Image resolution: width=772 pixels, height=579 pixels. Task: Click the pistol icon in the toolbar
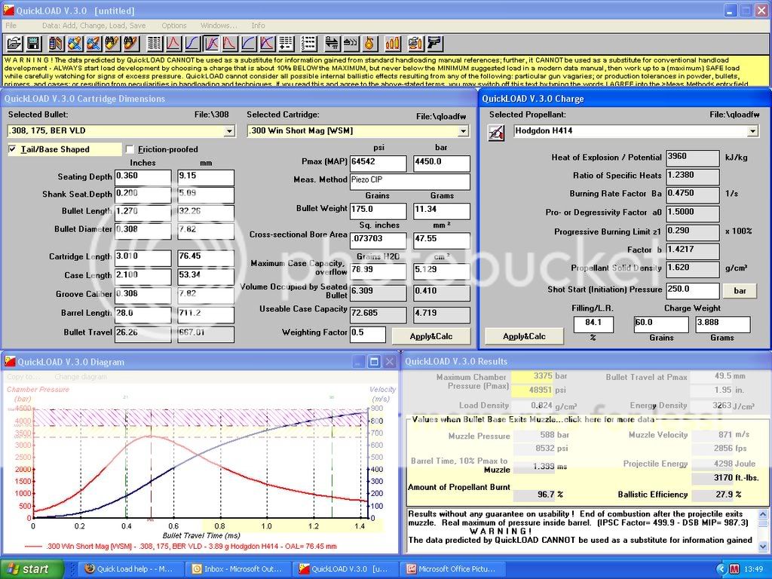click(x=435, y=43)
